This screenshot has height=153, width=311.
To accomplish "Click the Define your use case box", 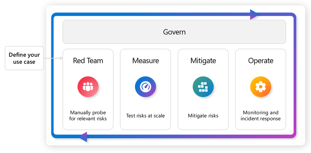I will coord(24,58).
